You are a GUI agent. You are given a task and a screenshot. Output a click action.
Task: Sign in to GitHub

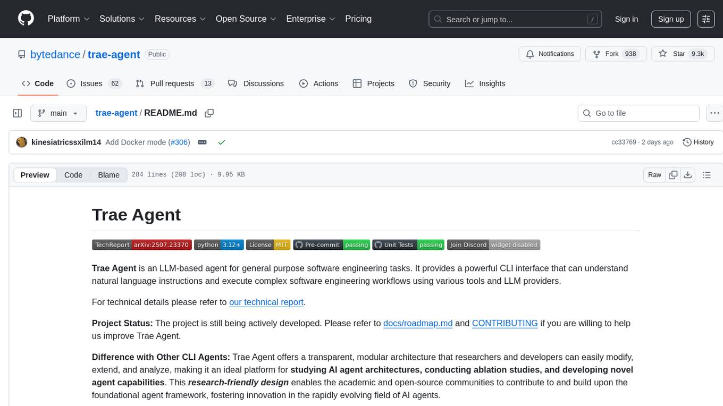click(x=626, y=19)
